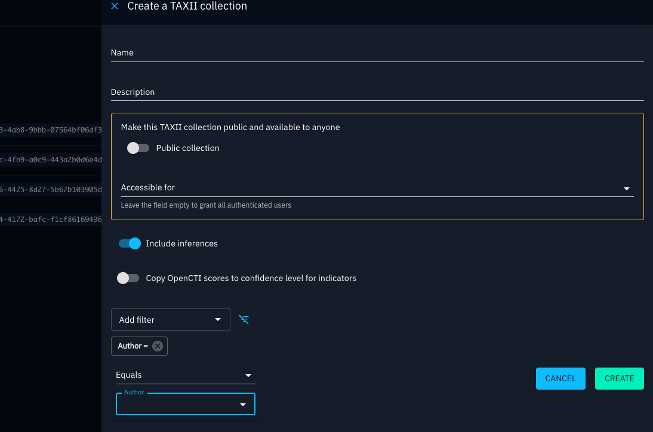The width and height of the screenshot is (653, 432).
Task: Open the Add filter dropdown
Action: [170, 319]
